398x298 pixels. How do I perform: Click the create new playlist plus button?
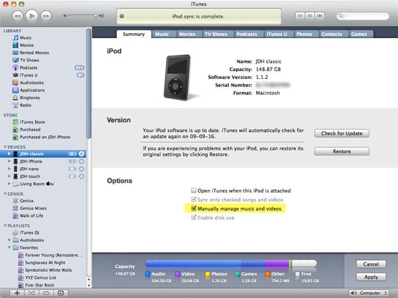[17, 293]
